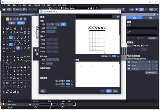Select voice 4 in the edition palette
Screen dimensions: 160x110
click(x=17, y=19)
